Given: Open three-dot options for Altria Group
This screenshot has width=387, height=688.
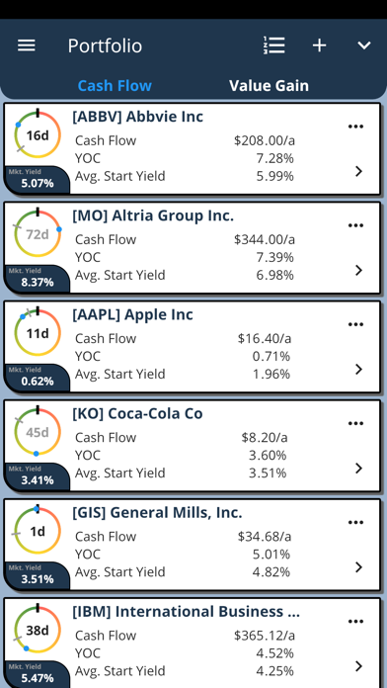Looking at the screenshot, I should pos(355,226).
